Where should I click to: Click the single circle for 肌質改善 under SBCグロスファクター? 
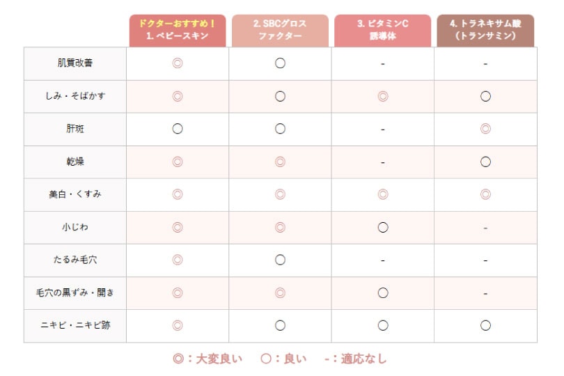pos(280,63)
